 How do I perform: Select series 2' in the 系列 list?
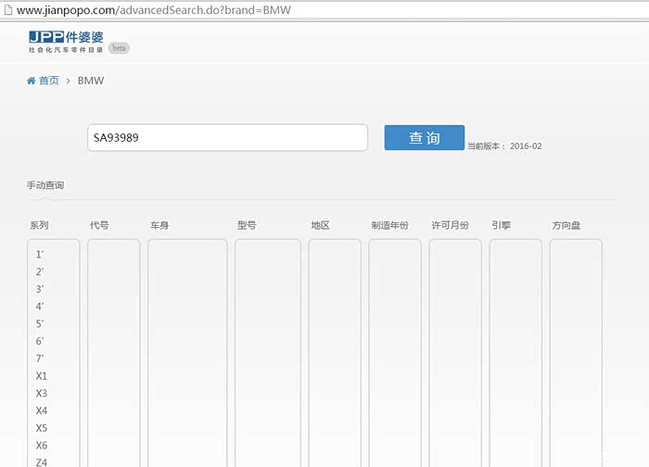40,272
